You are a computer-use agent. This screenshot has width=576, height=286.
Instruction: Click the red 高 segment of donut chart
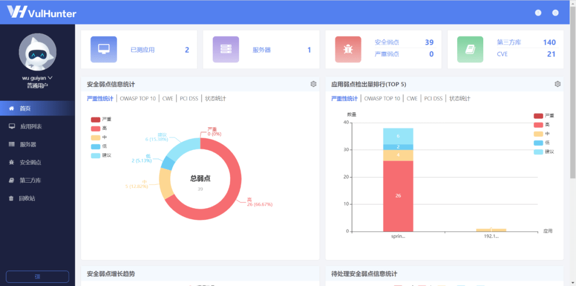tap(235, 183)
